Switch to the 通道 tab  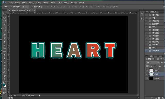click(x=156, y=56)
